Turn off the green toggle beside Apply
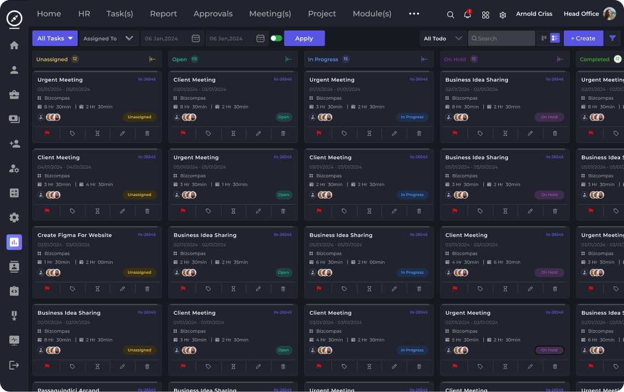624x392 pixels. click(x=276, y=38)
